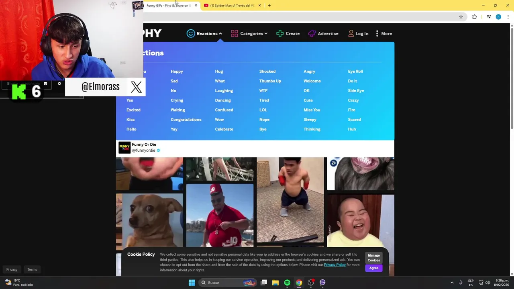Open OBS Studio from taskbar
Image resolution: width=514 pixels, height=289 pixels.
pyautogui.click(x=311, y=283)
